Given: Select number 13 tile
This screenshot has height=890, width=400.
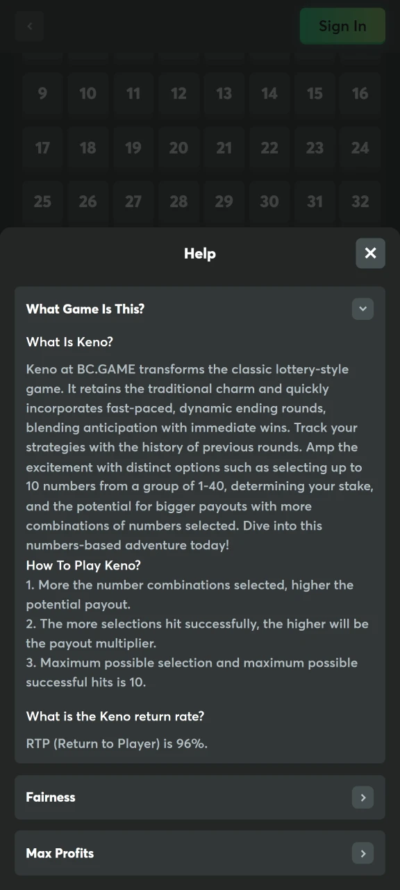Looking at the screenshot, I should point(224,93).
